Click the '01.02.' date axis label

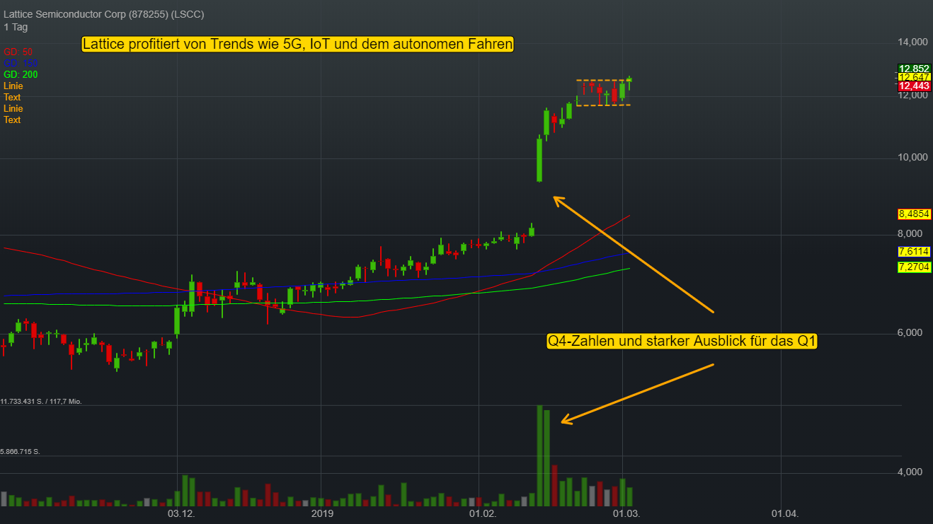pos(484,514)
